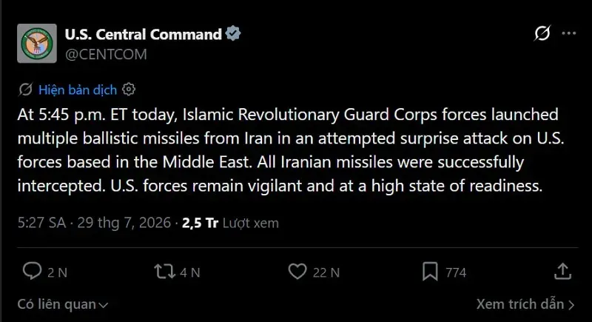The image size is (592, 322).
Task: Share post via upload arrow icon
Action: tap(562, 271)
